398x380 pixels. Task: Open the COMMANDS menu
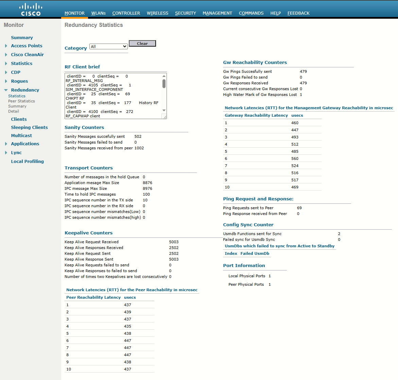click(251, 13)
